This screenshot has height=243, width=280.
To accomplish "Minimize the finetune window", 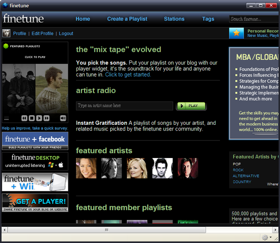I will 251,5.
